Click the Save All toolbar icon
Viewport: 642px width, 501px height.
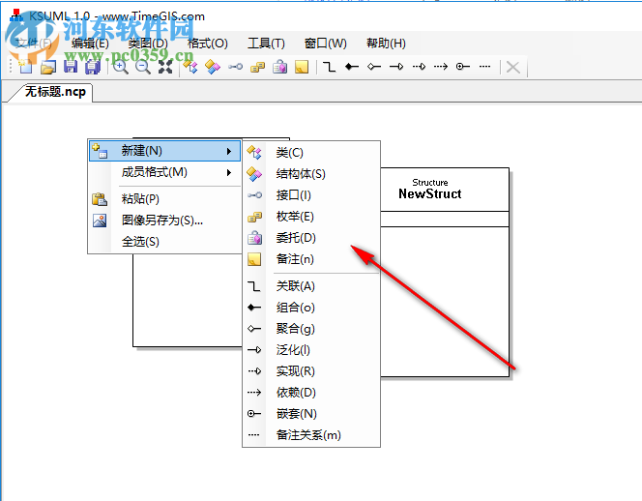[93, 67]
